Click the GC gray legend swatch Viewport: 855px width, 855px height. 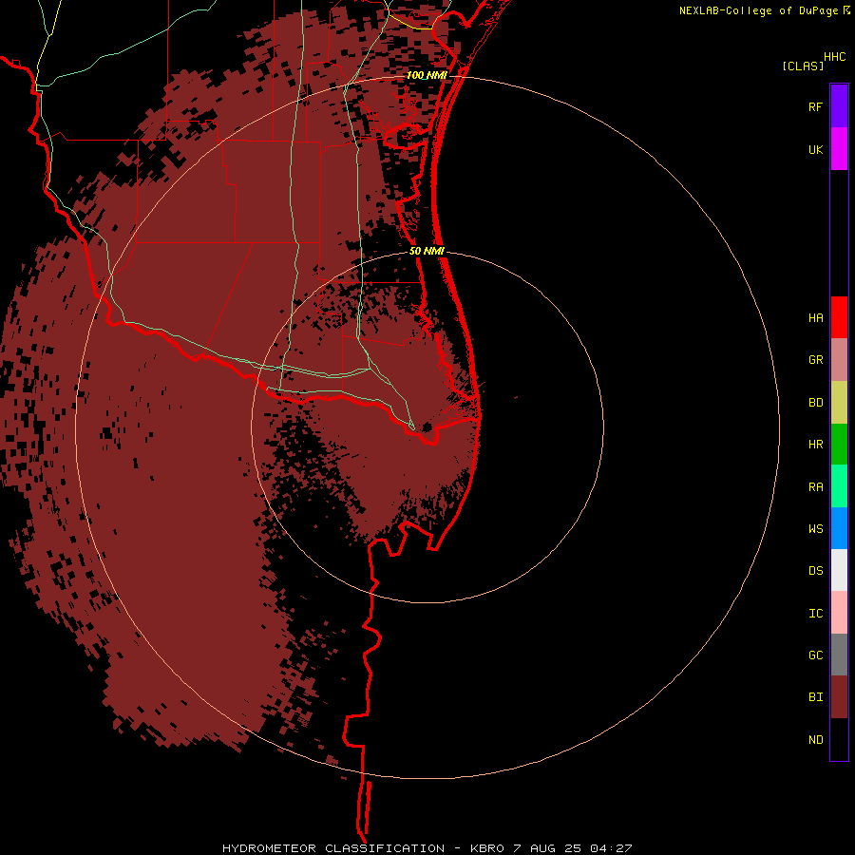point(839,655)
